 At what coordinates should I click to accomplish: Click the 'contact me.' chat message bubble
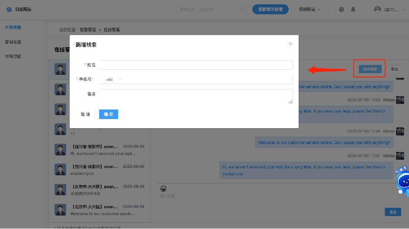tap(306, 170)
